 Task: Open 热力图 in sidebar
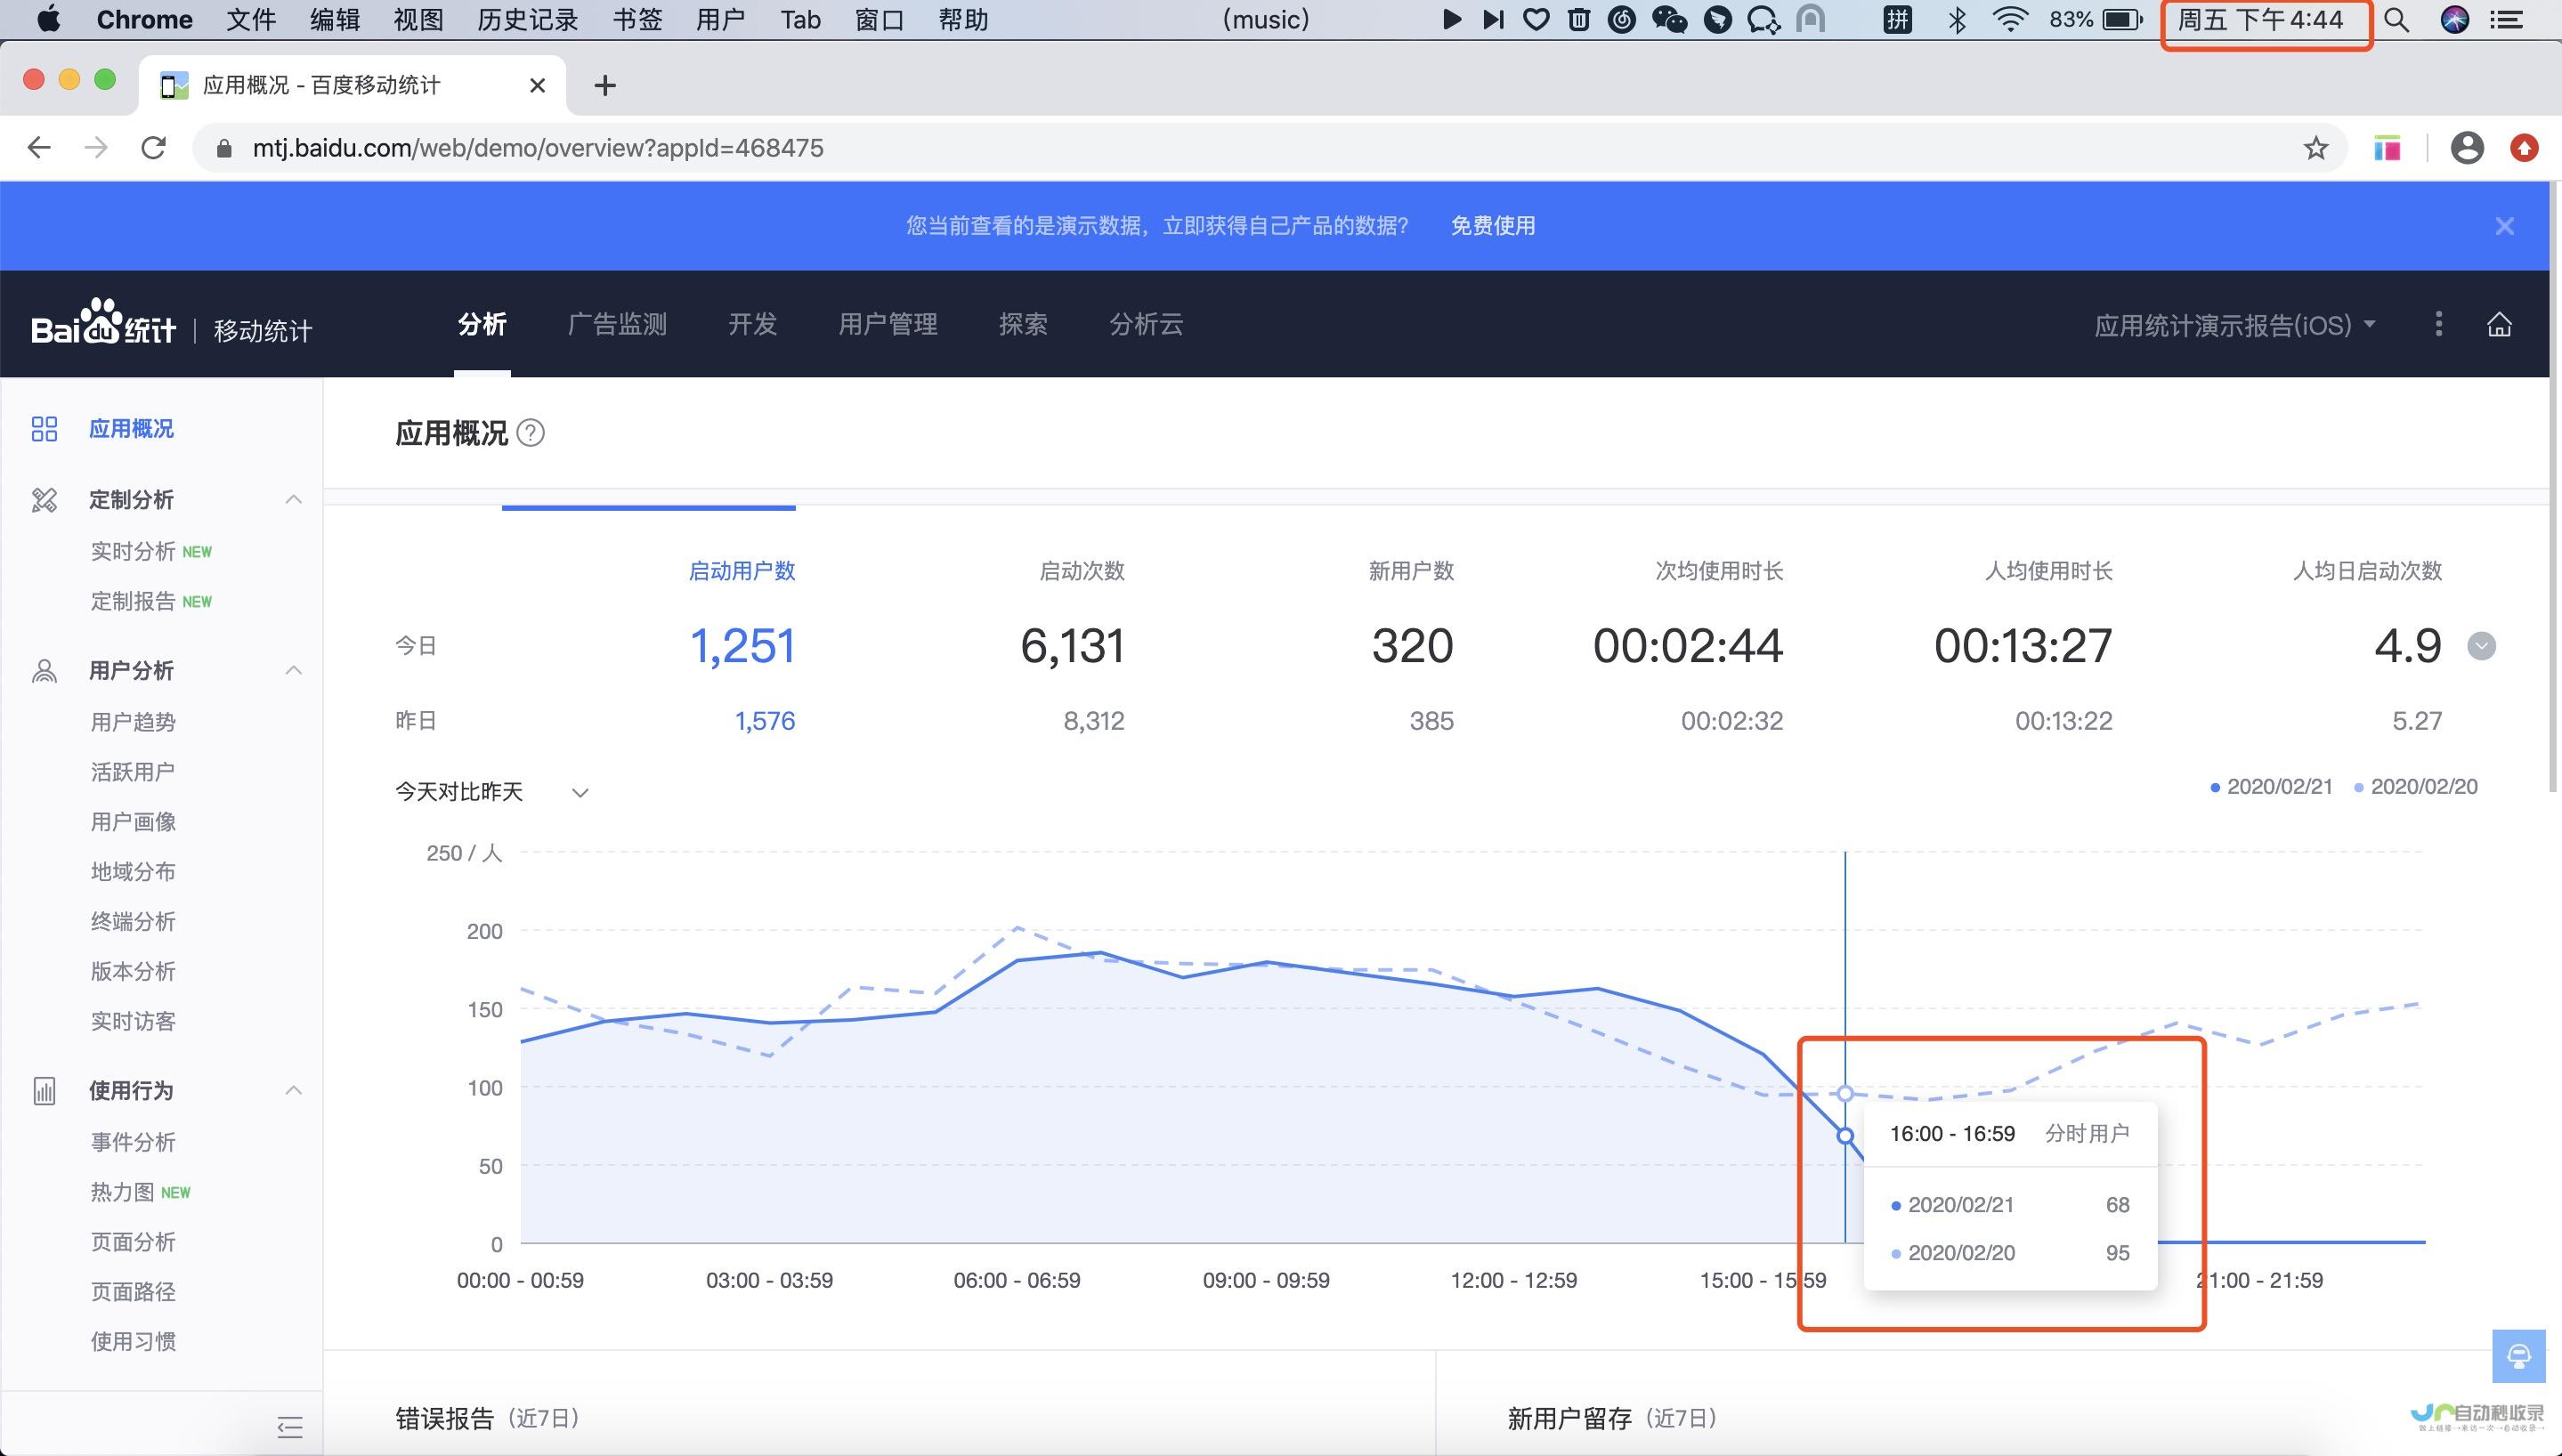[x=123, y=1192]
